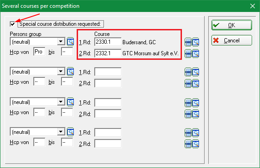This screenshot has height=168, width=260.
Task: Open person group search for fourth group
Action: point(71,132)
